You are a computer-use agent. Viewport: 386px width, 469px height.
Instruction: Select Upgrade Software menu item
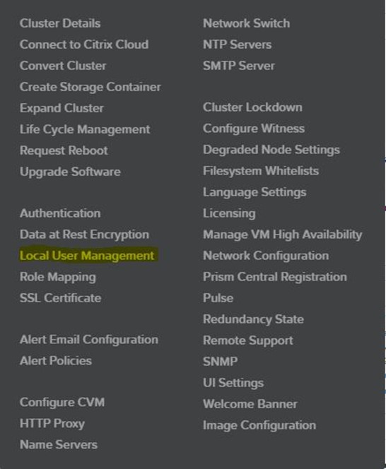[x=70, y=172]
